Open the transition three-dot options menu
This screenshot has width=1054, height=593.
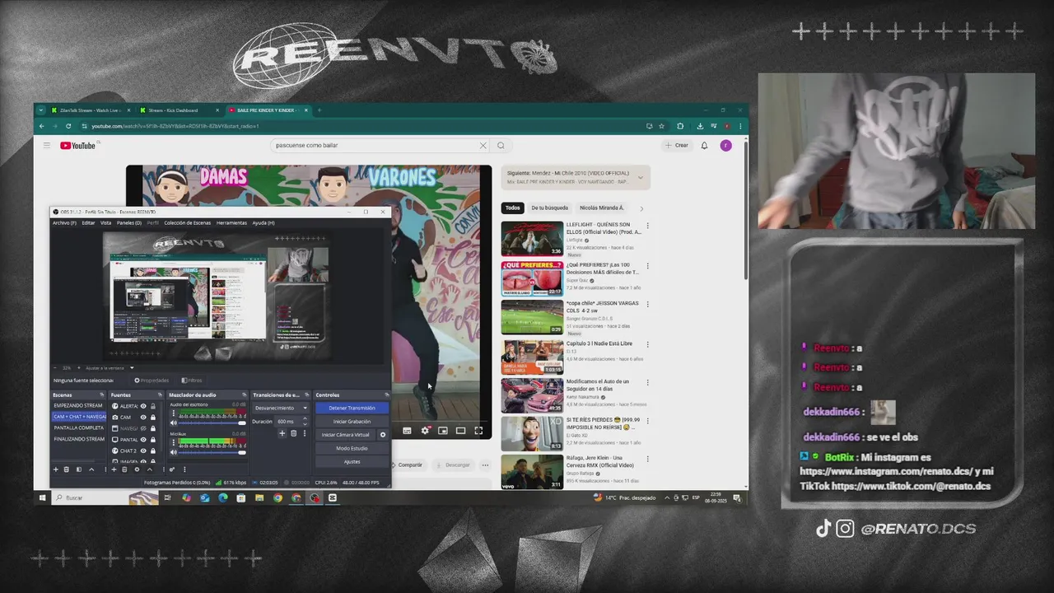pos(304,433)
